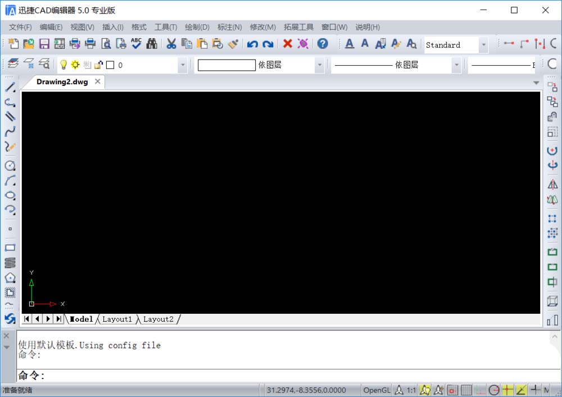The width and height of the screenshot is (562, 397).
Task: Open the 视图(V) menu
Action: click(82, 27)
